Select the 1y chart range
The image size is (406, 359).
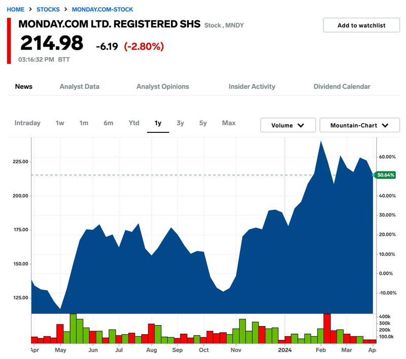(158, 123)
